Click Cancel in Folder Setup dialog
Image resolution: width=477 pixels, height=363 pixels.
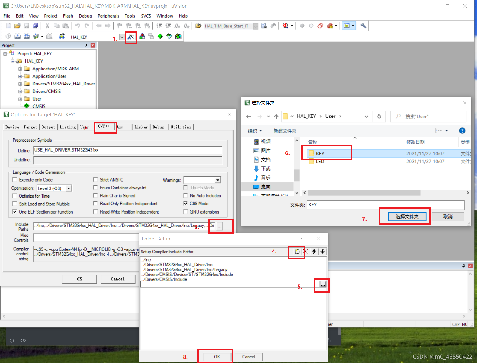point(248,357)
